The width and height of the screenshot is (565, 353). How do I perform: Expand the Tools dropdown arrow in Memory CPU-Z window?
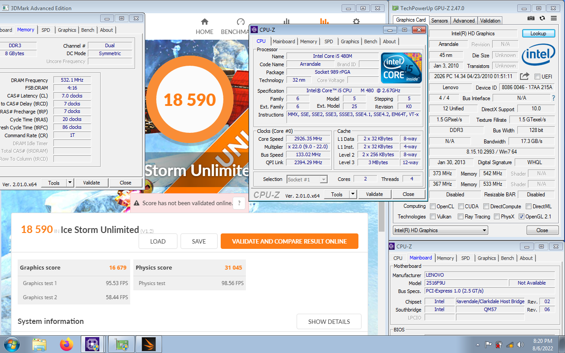tap(70, 183)
